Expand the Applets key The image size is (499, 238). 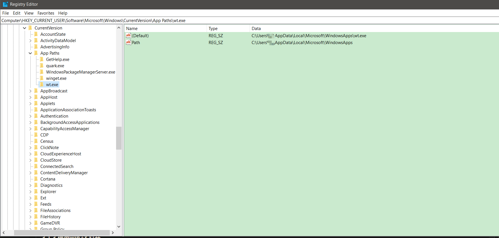[x=30, y=104]
